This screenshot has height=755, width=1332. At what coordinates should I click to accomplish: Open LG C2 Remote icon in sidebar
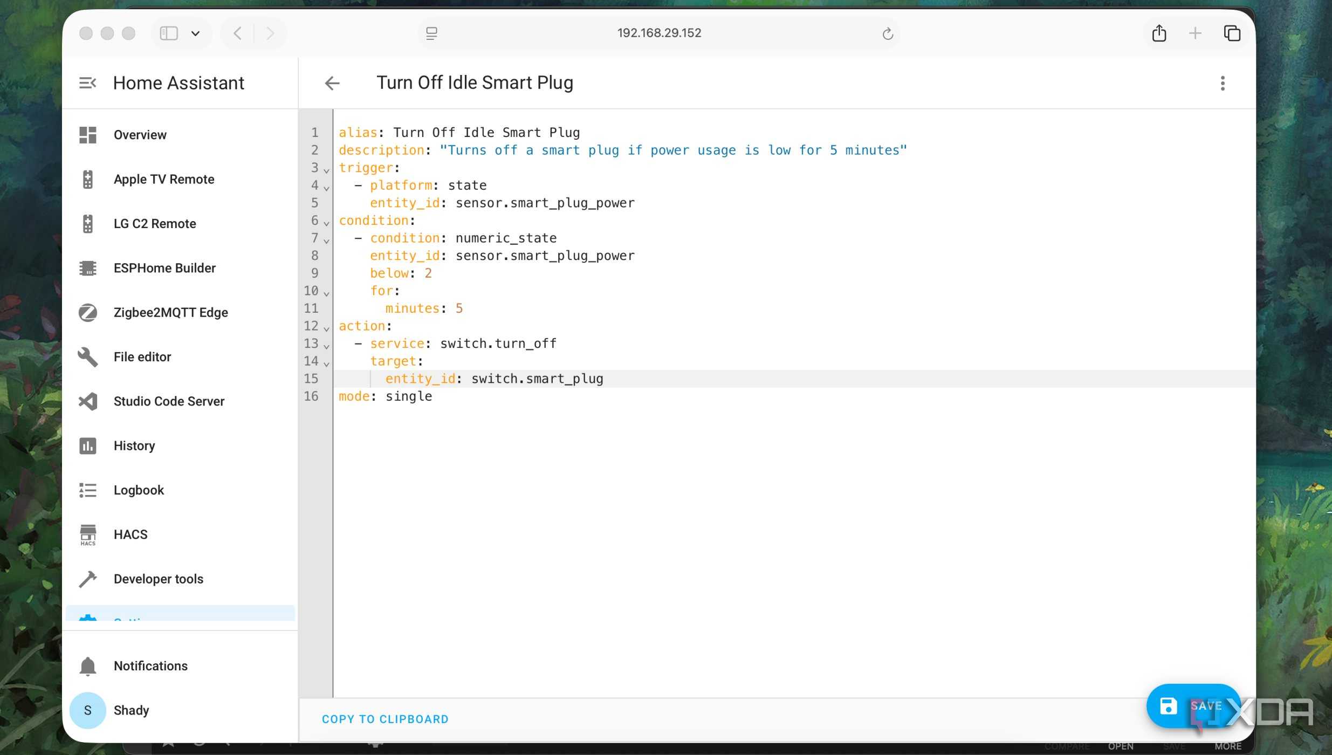point(87,224)
